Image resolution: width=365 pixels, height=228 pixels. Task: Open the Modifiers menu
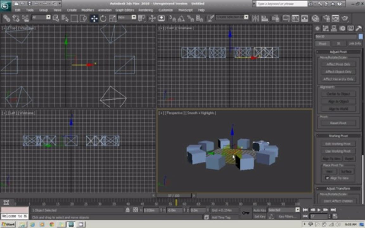tap(88, 10)
